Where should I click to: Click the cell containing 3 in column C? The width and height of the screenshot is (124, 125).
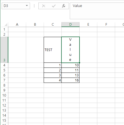(53, 75)
